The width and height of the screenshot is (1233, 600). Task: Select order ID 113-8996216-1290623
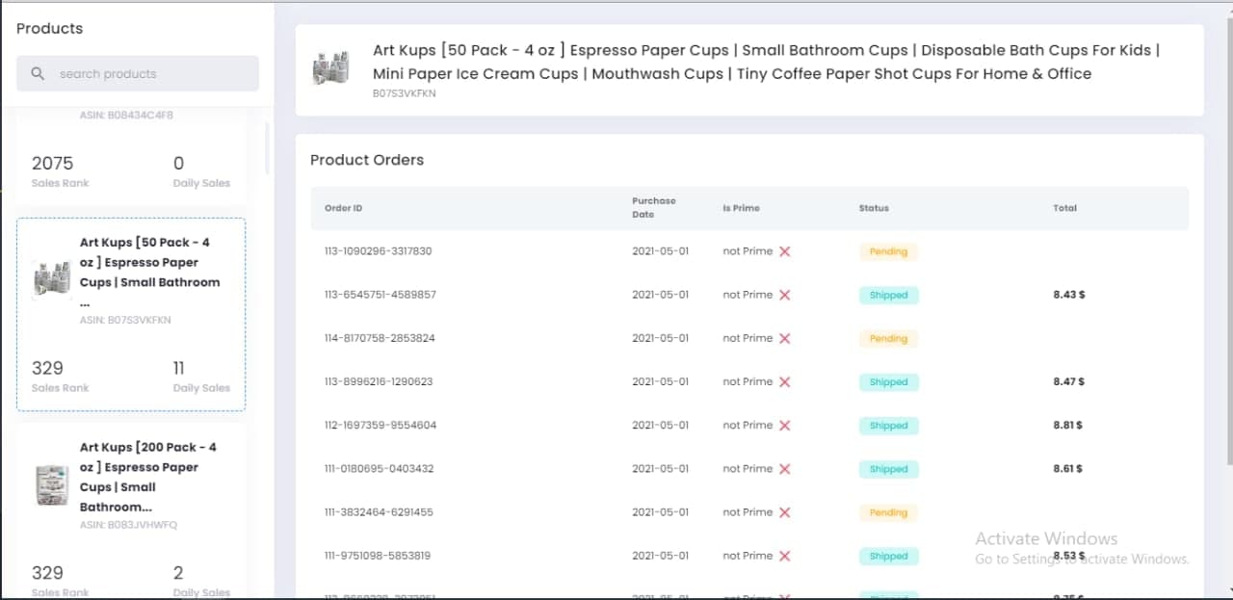379,381
